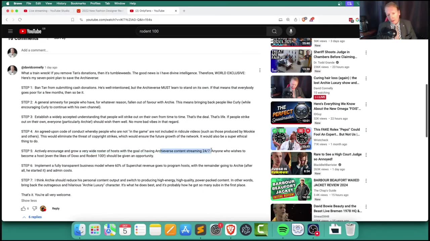Open Rare to See High Court Judge title
This screenshot has height=241, width=430.
click(x=338, y=157)
